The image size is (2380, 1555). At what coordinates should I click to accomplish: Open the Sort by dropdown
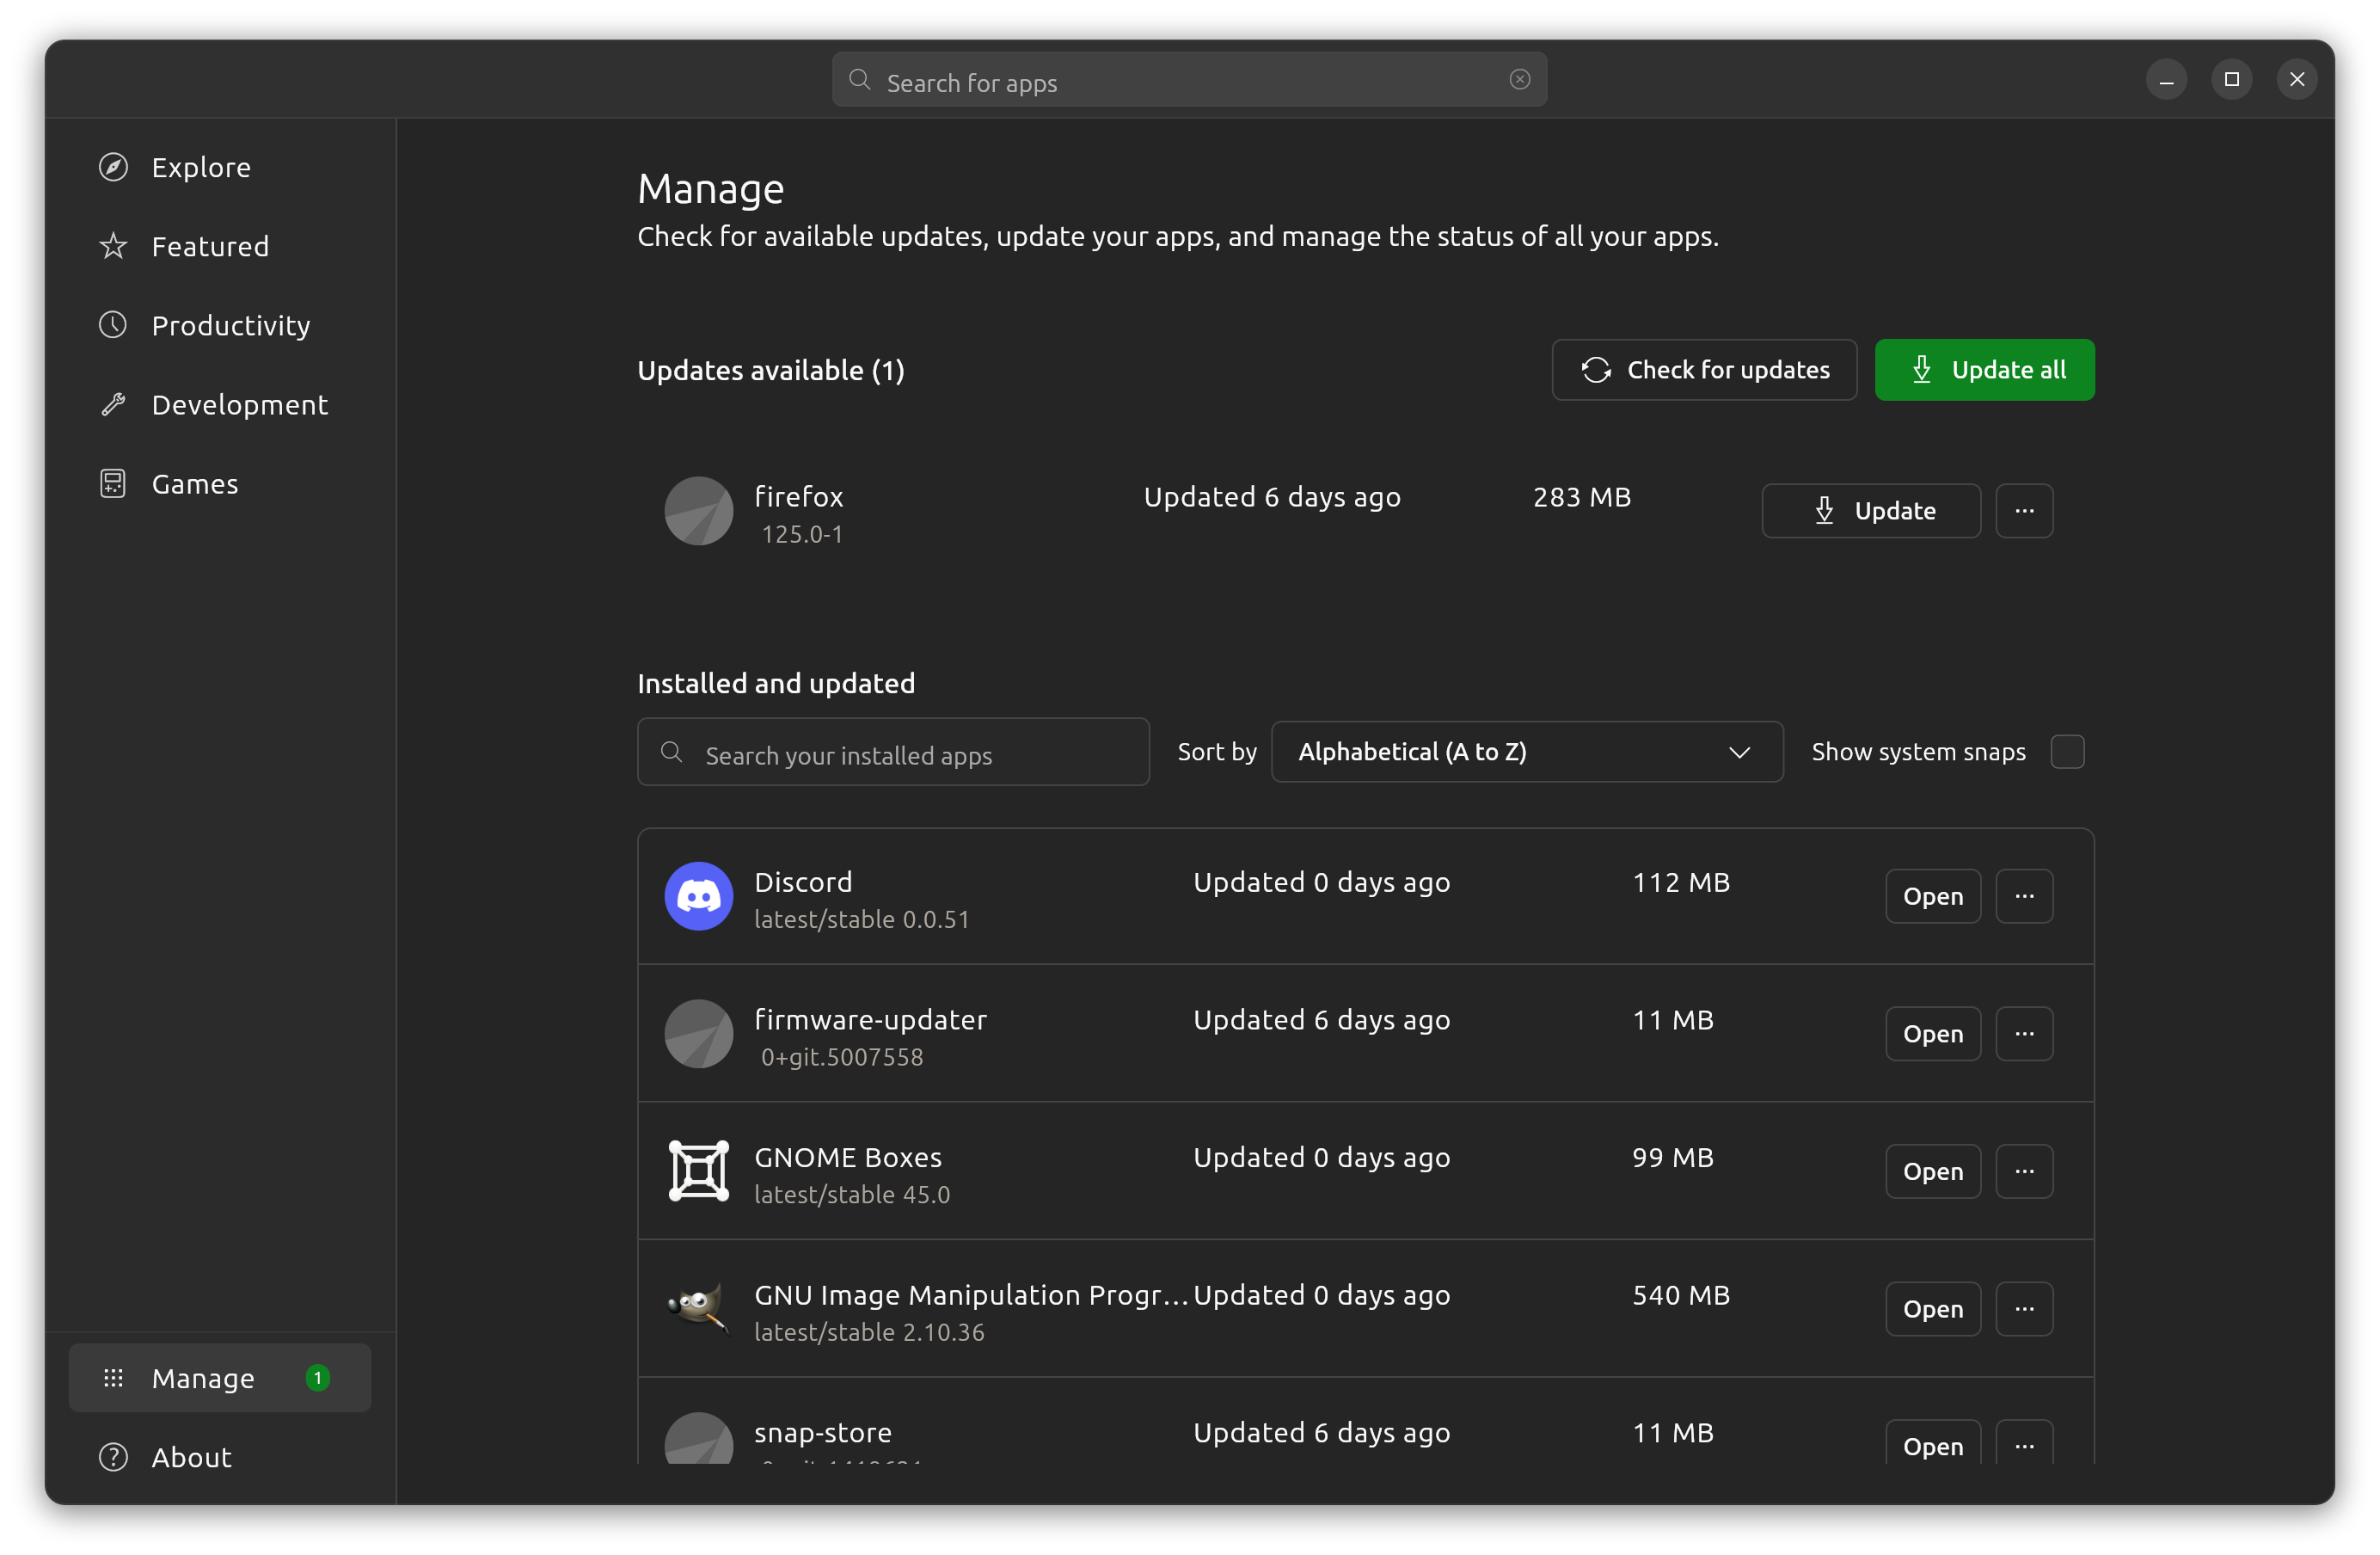1526,751
